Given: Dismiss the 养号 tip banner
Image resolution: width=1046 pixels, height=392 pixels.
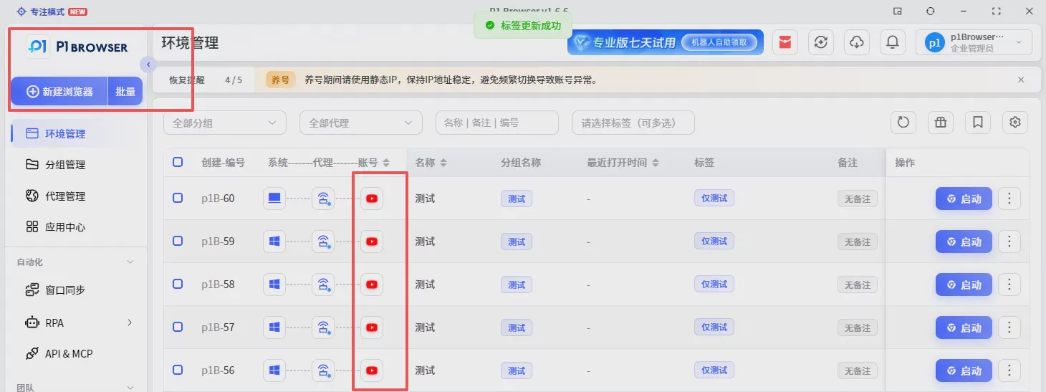Looking at the screenshot, I should point(1021,80).
